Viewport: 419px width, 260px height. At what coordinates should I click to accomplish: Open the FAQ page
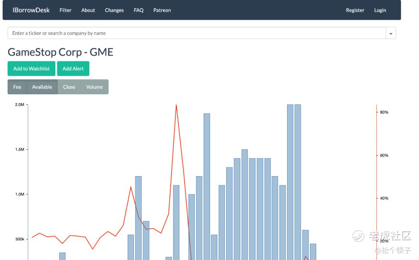[139, 10]
